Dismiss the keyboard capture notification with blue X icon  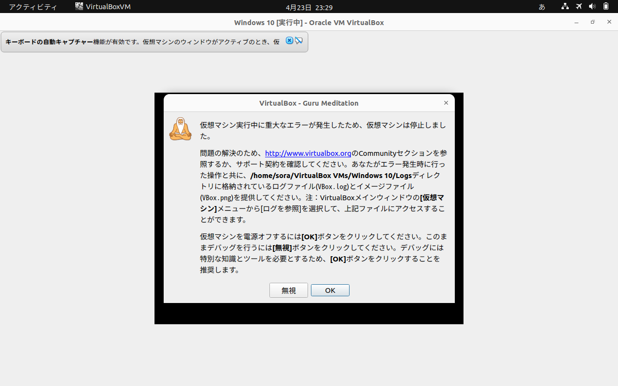pos(289,41)
